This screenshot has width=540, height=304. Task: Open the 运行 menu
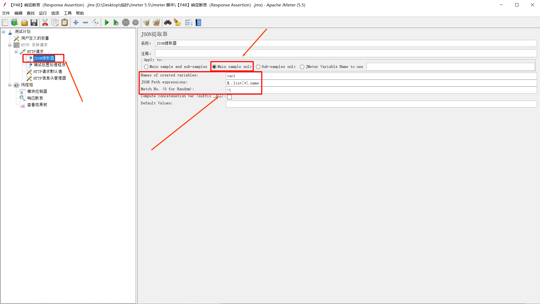(43, 13)
